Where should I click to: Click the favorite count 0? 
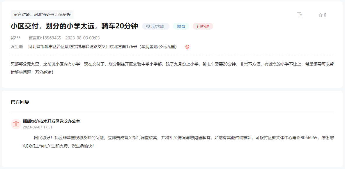click(x=325, y=15)
